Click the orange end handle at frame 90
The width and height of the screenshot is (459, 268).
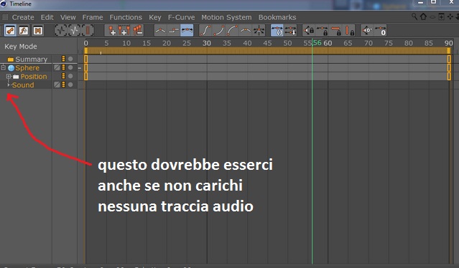point(449,51)
